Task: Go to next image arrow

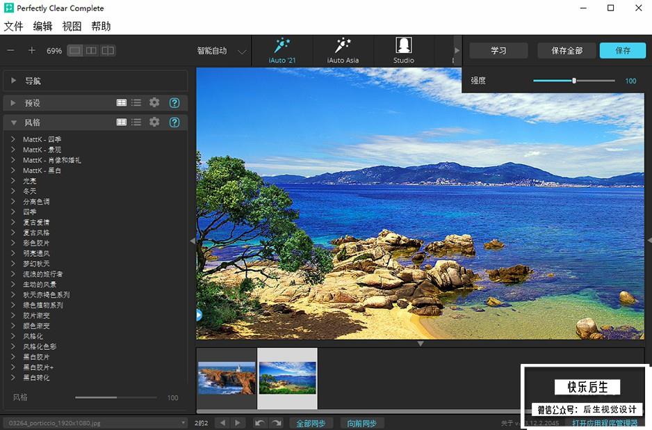Action: coord(237,423)
